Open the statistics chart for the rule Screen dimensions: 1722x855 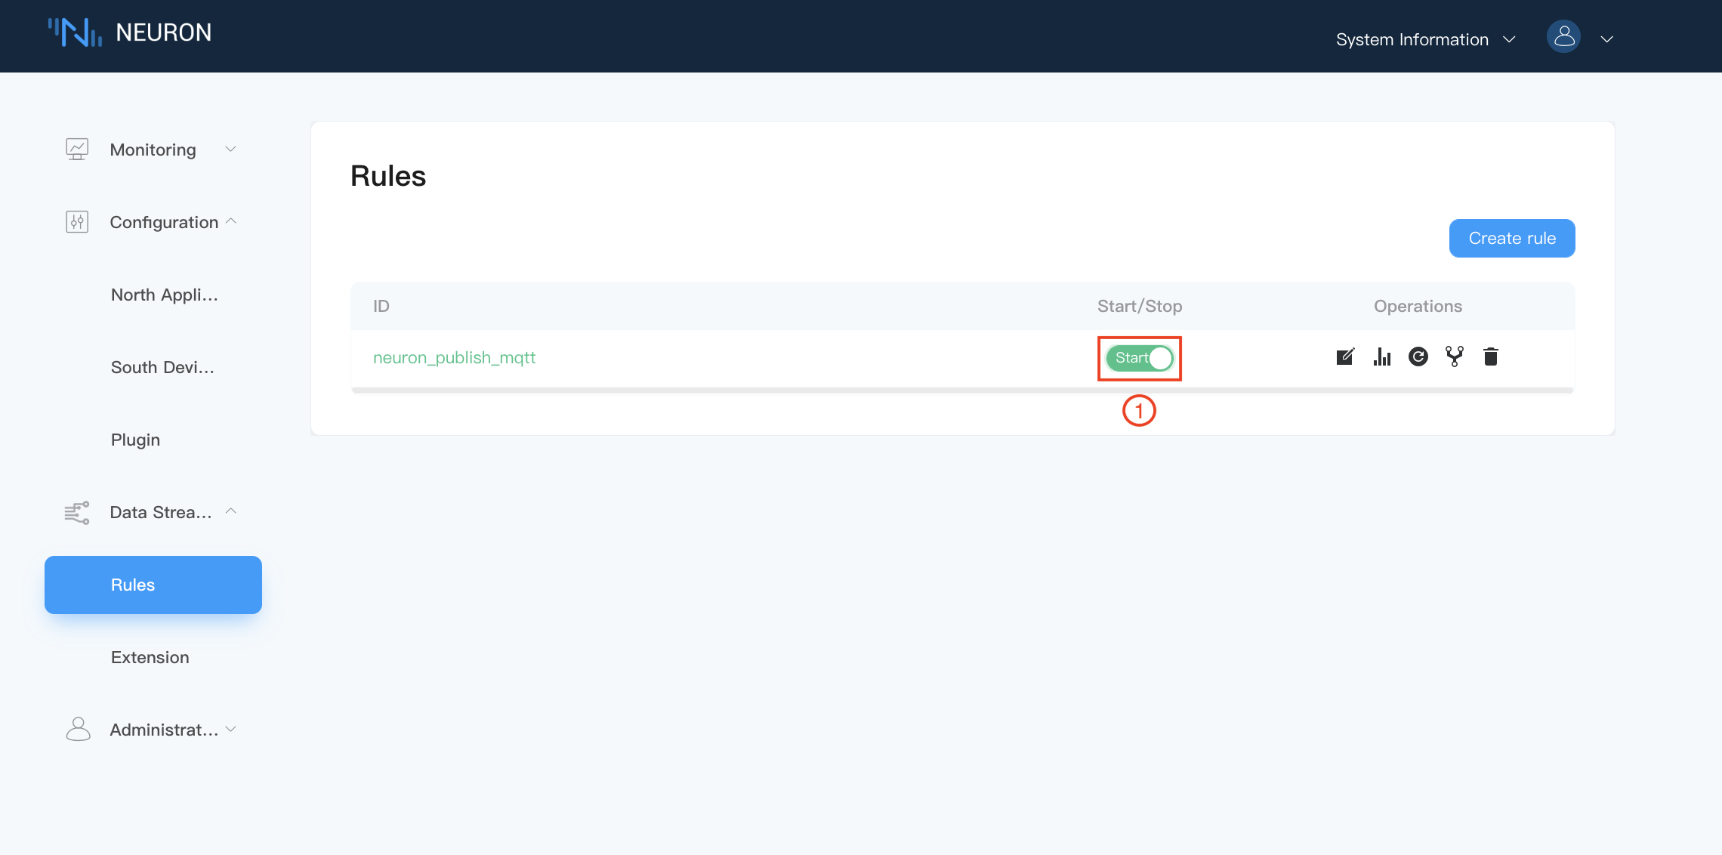click(x=1383, y=356)
